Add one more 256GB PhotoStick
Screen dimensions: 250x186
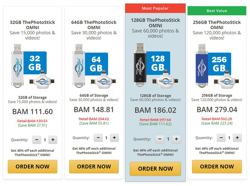pyautogui.click(x=237, y=138)
